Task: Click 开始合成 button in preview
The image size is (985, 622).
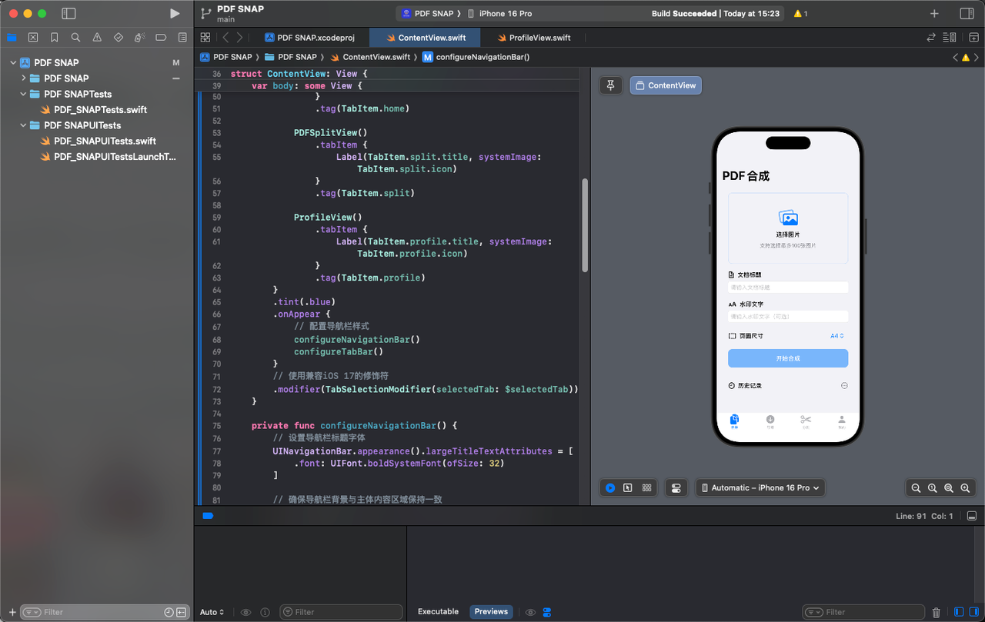Action: (788, 358)
